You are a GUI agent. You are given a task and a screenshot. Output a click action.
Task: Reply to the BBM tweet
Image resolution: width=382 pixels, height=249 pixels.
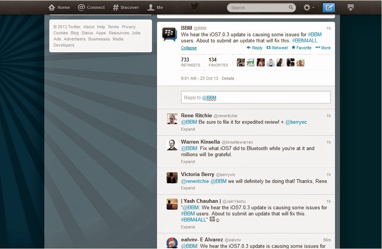point(254,48)
